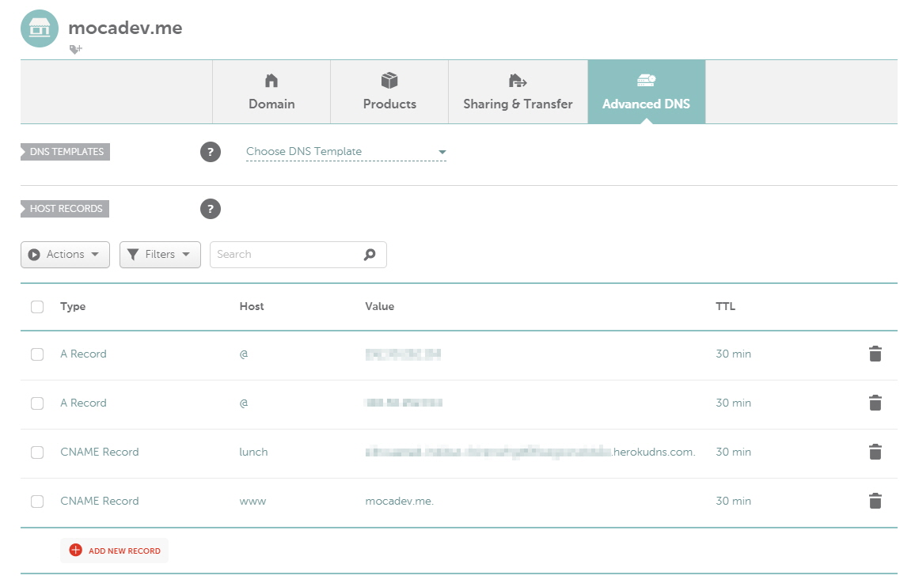The image size is (915, 583).
Task: Click the mocadev.me domain title
Action: click(126, 28)
